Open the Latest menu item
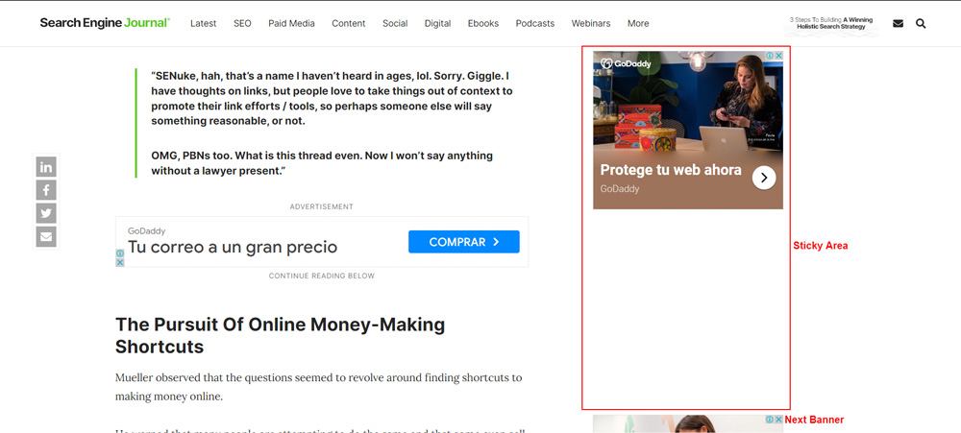This screenshot has width=961, height=433. tap(204, 23)
